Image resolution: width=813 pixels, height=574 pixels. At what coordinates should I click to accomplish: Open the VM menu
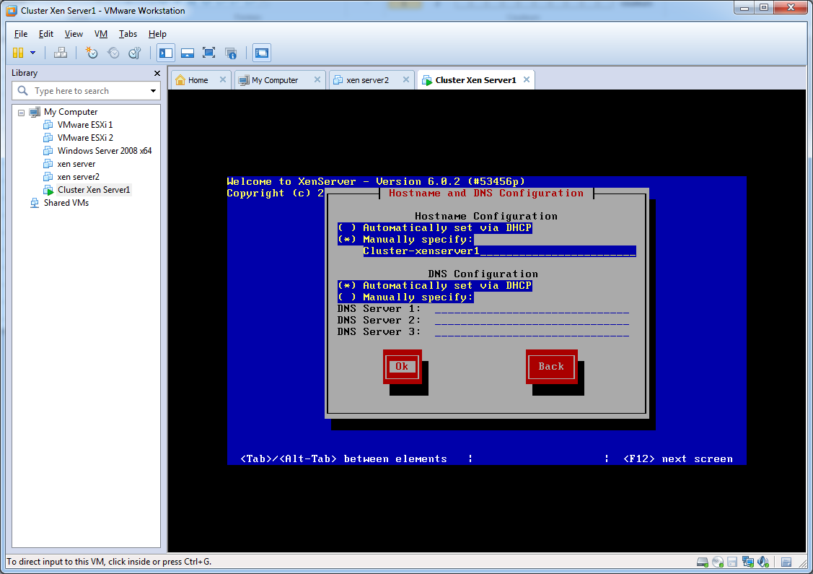101,34
